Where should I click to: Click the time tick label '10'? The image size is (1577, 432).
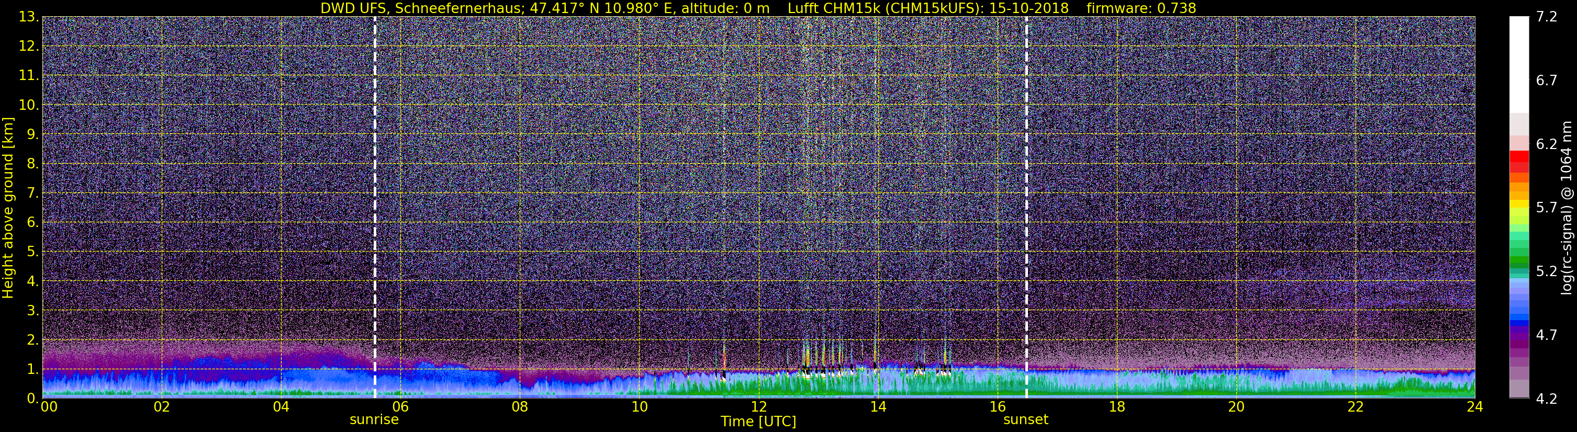639,407
